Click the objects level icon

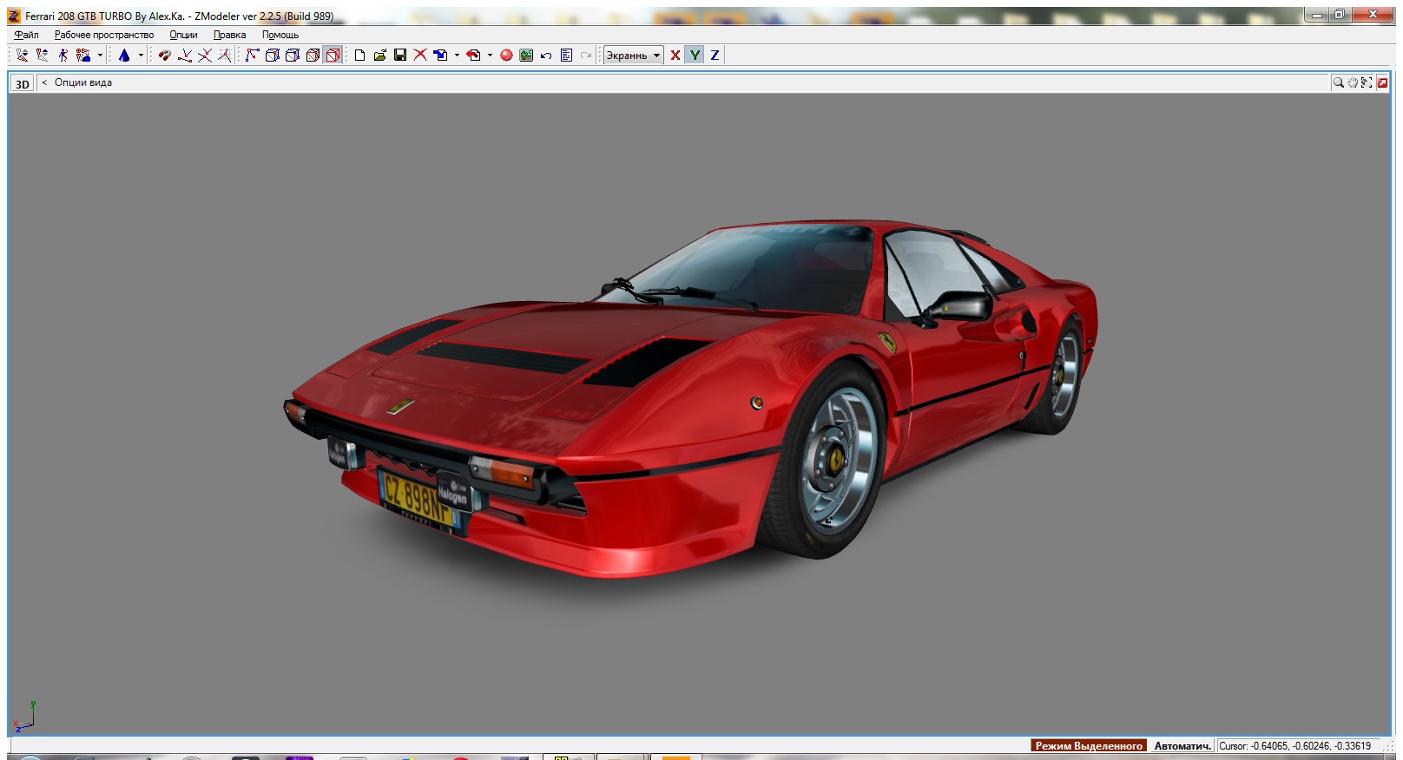coord(83,55)
